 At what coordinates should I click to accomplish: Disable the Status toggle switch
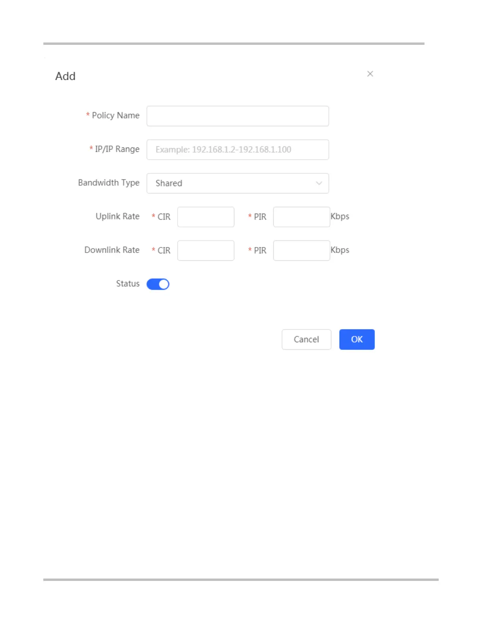tap(158, 284)
